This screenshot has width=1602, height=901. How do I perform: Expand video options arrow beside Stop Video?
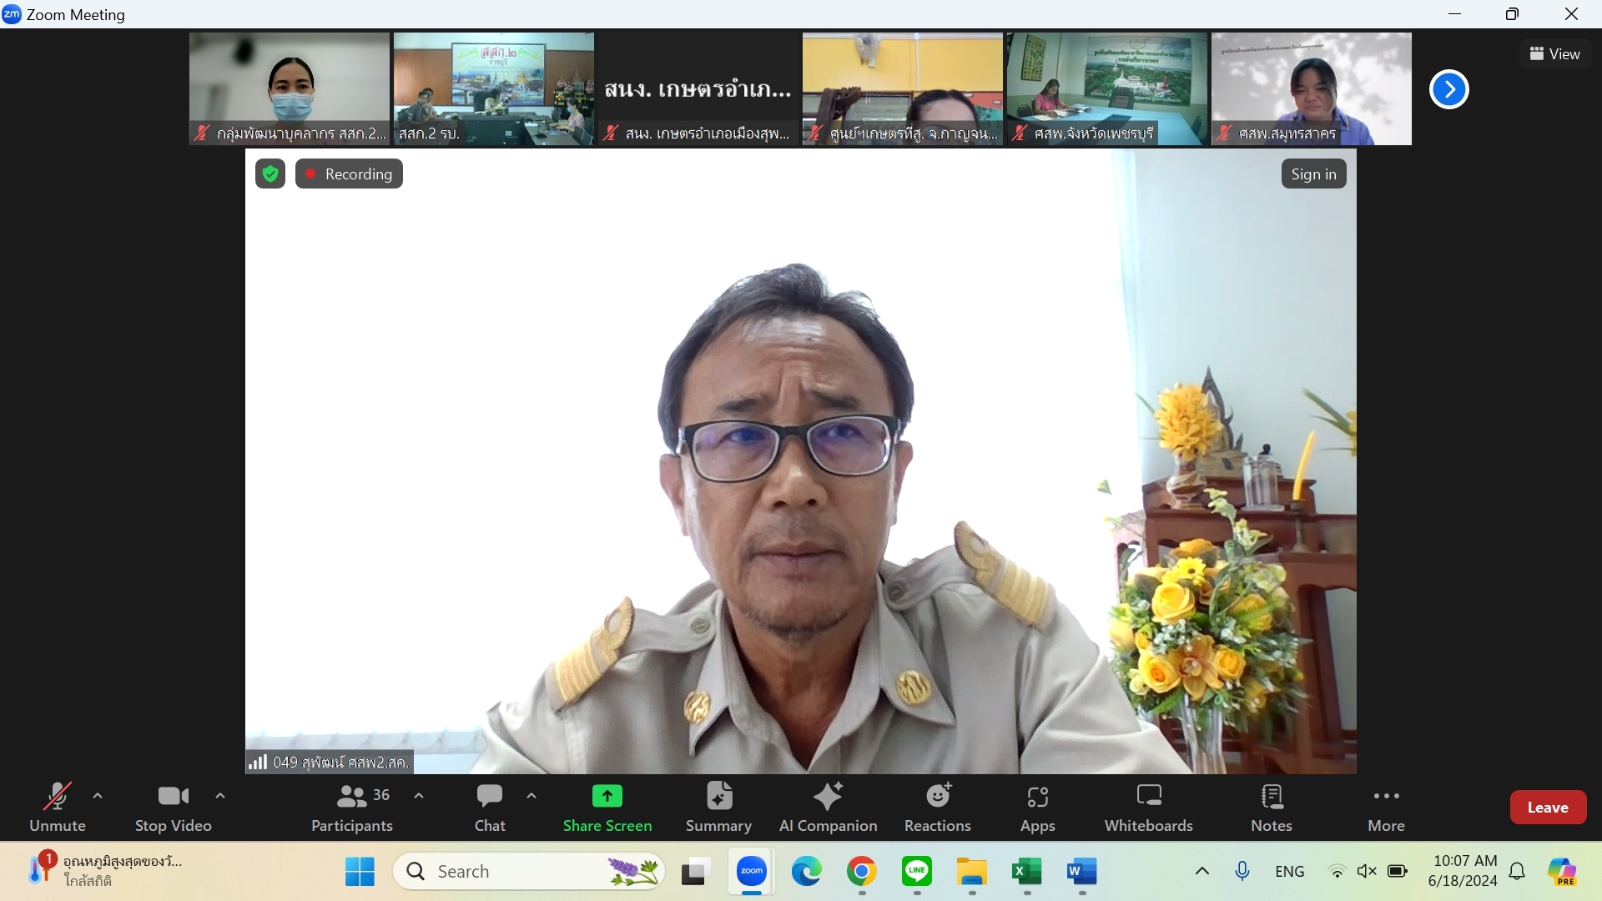coord(220,796)
